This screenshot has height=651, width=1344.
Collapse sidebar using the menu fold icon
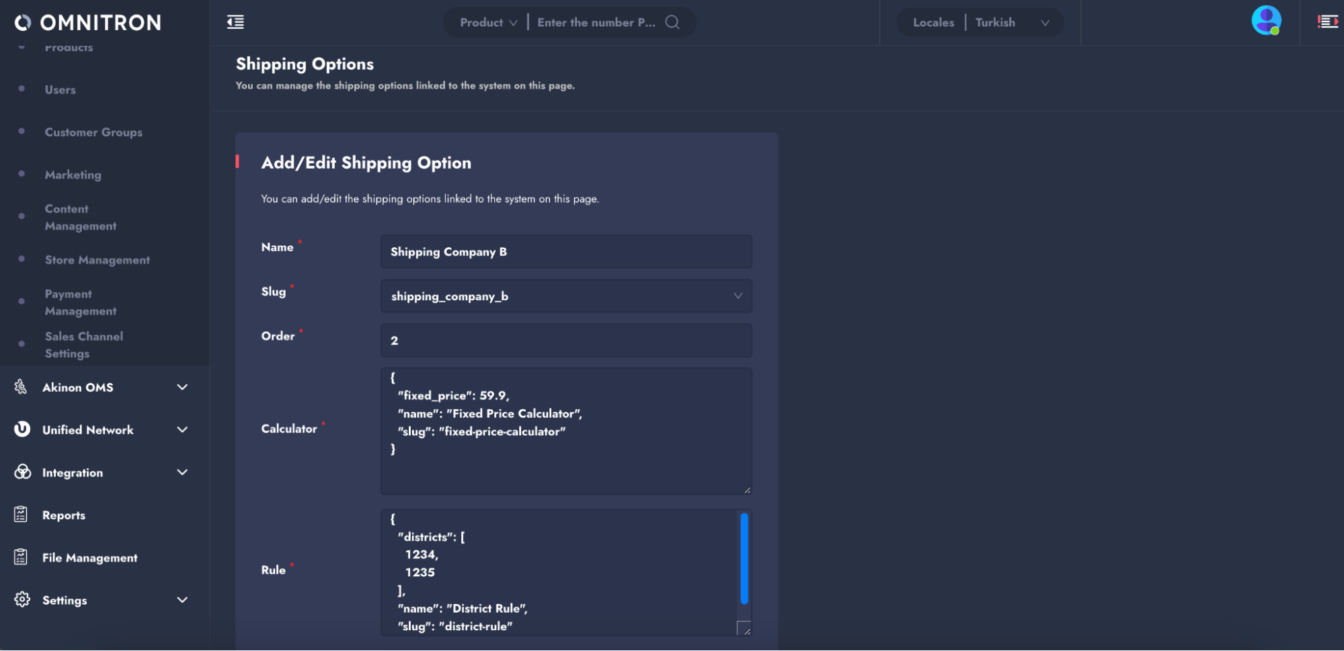[235, 22]
